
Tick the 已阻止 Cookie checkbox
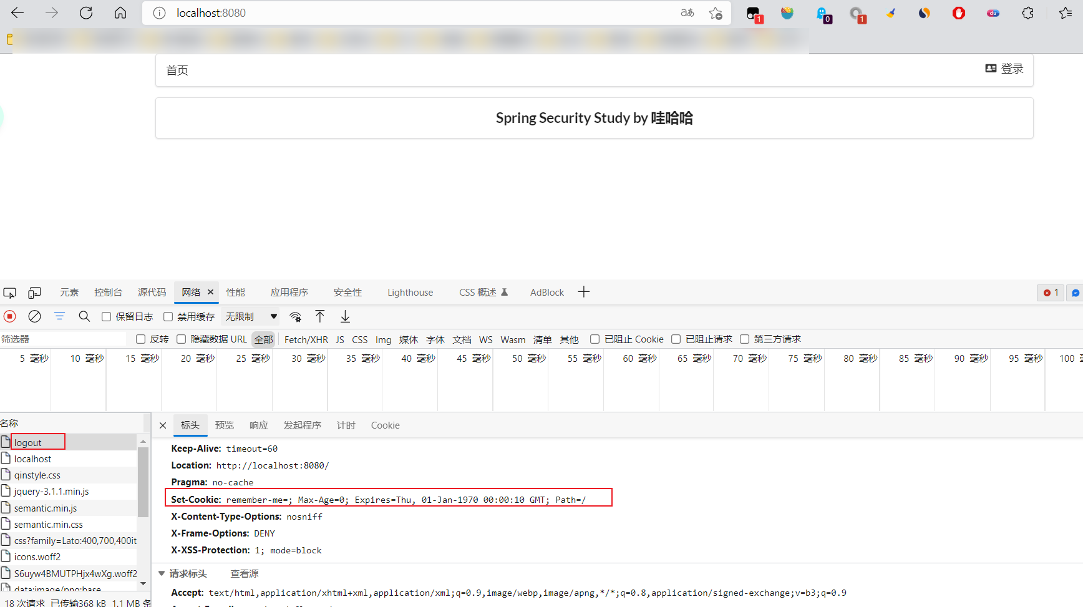coord(595,339)
